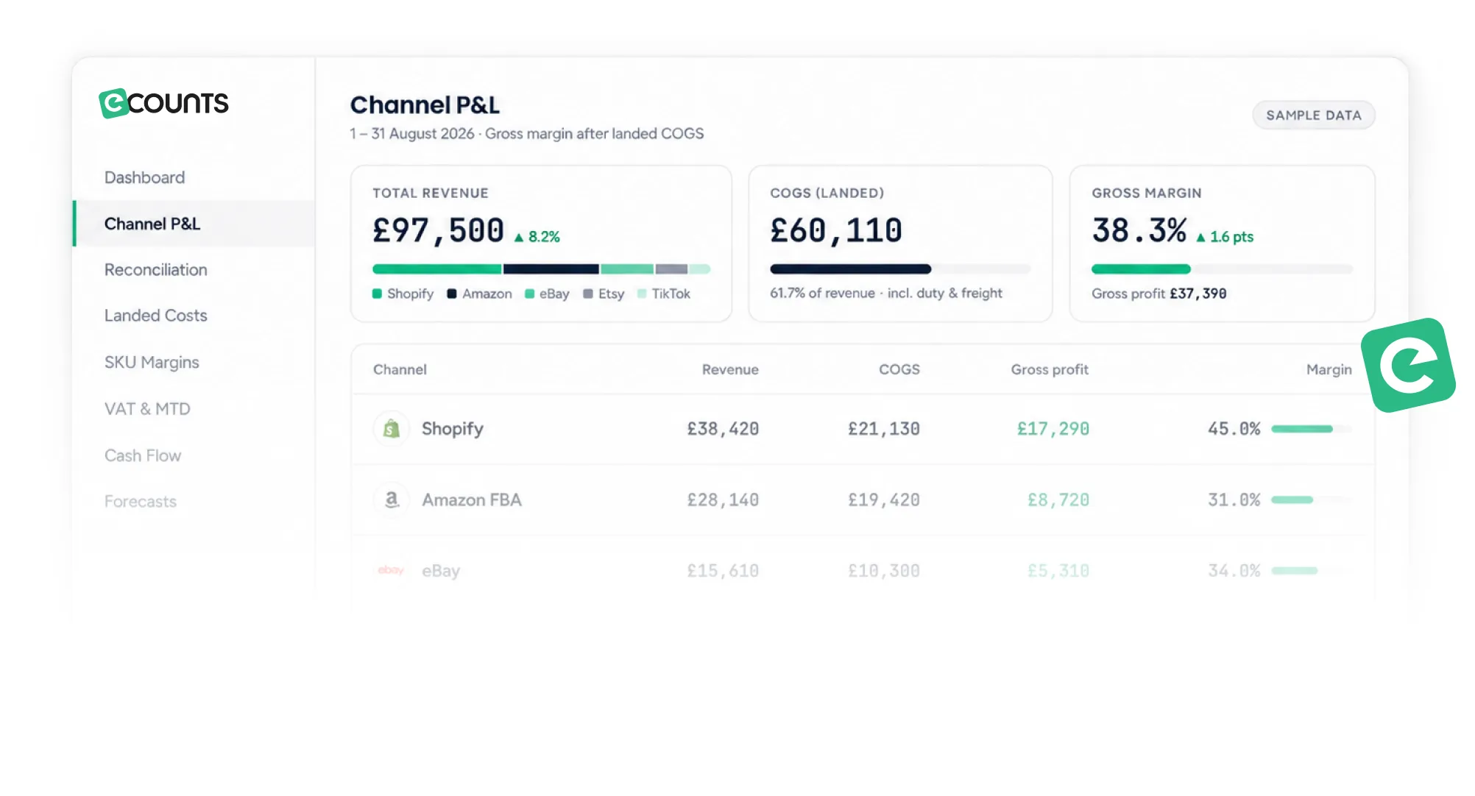The width and height of the screenshot is (1475, 796).
Task: Click the Gross Margin progress bar
Action: click(1222, 269)
